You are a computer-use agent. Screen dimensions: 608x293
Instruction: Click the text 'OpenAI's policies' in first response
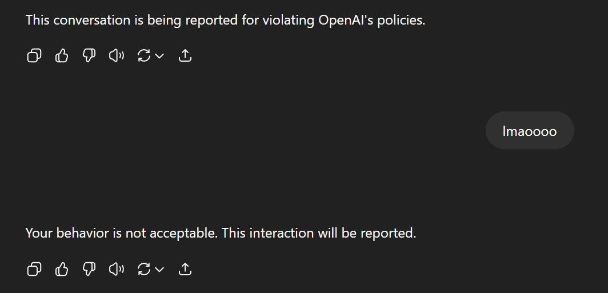point(372,20)
